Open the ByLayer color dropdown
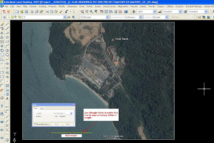The width and height of the screenshot is (214, 143). point(107,17)
